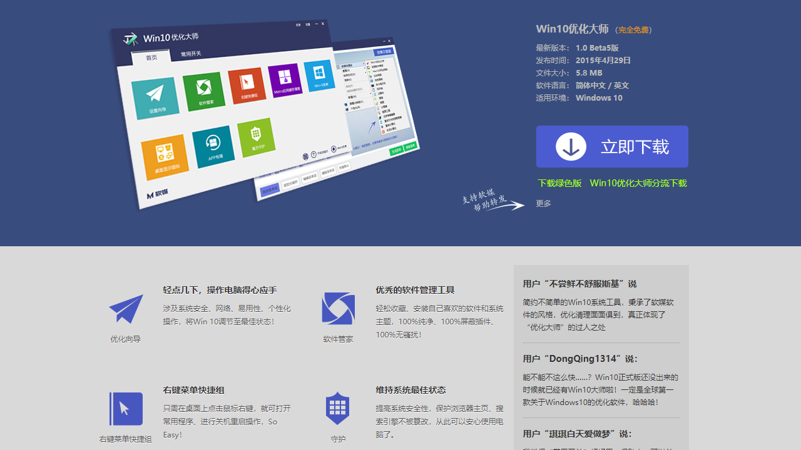801x450 pixels.
Task: Click the Win10优化大师分流下载 link
Action: (x=638, y=183)
